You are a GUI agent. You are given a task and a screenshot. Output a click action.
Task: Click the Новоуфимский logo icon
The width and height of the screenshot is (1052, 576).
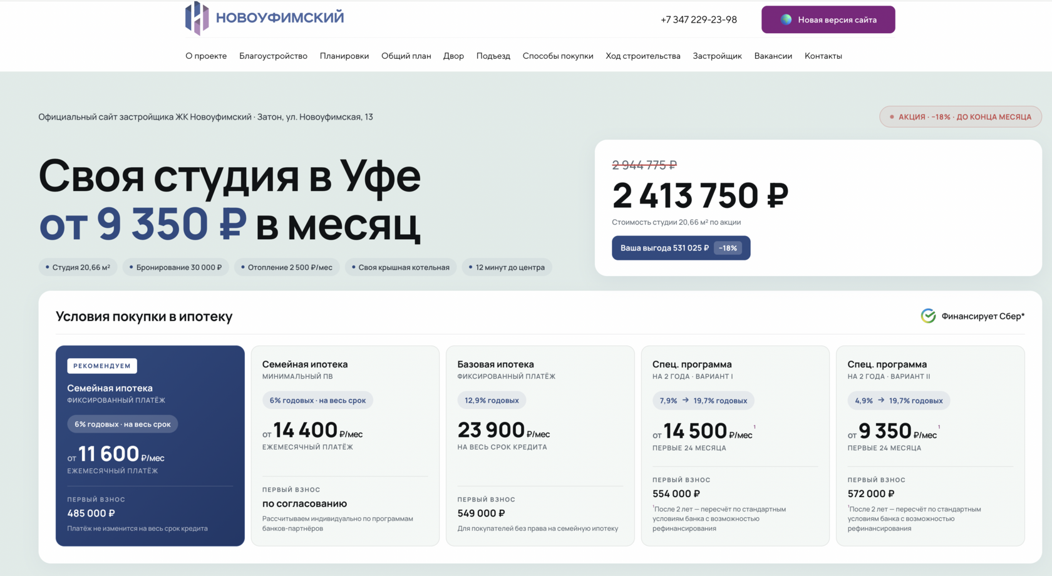coord(197,18)
